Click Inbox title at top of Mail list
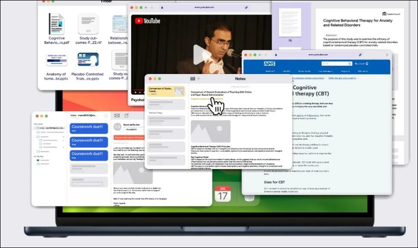 pos(83,116)
